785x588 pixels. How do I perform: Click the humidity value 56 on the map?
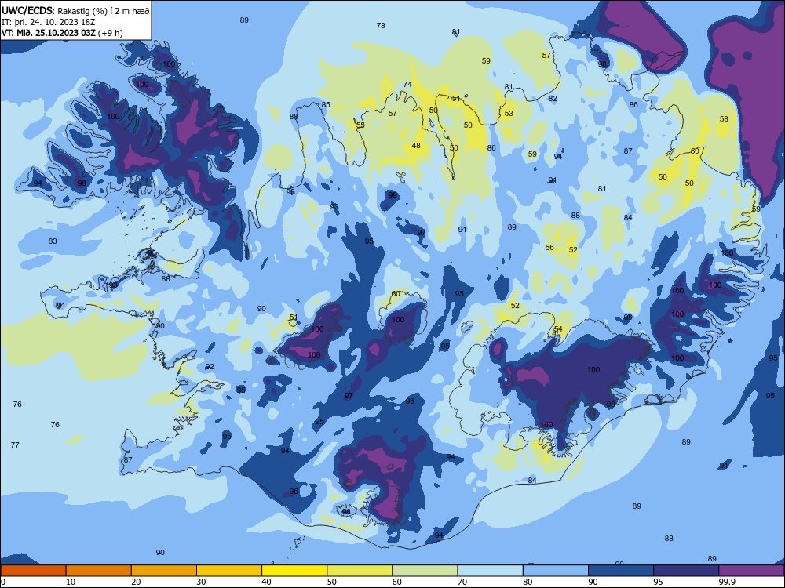[549, 247]
